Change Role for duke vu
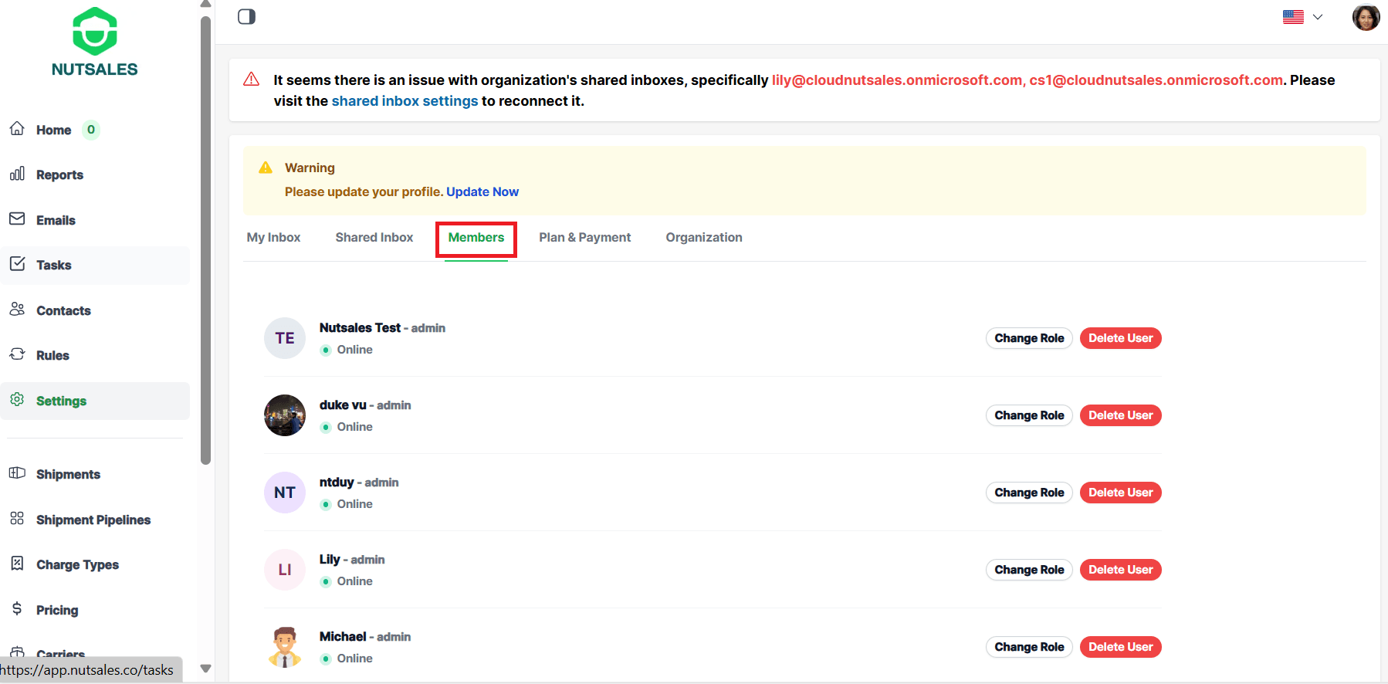This screenshot has height=684, width=1388. (x=1029, y=415)
